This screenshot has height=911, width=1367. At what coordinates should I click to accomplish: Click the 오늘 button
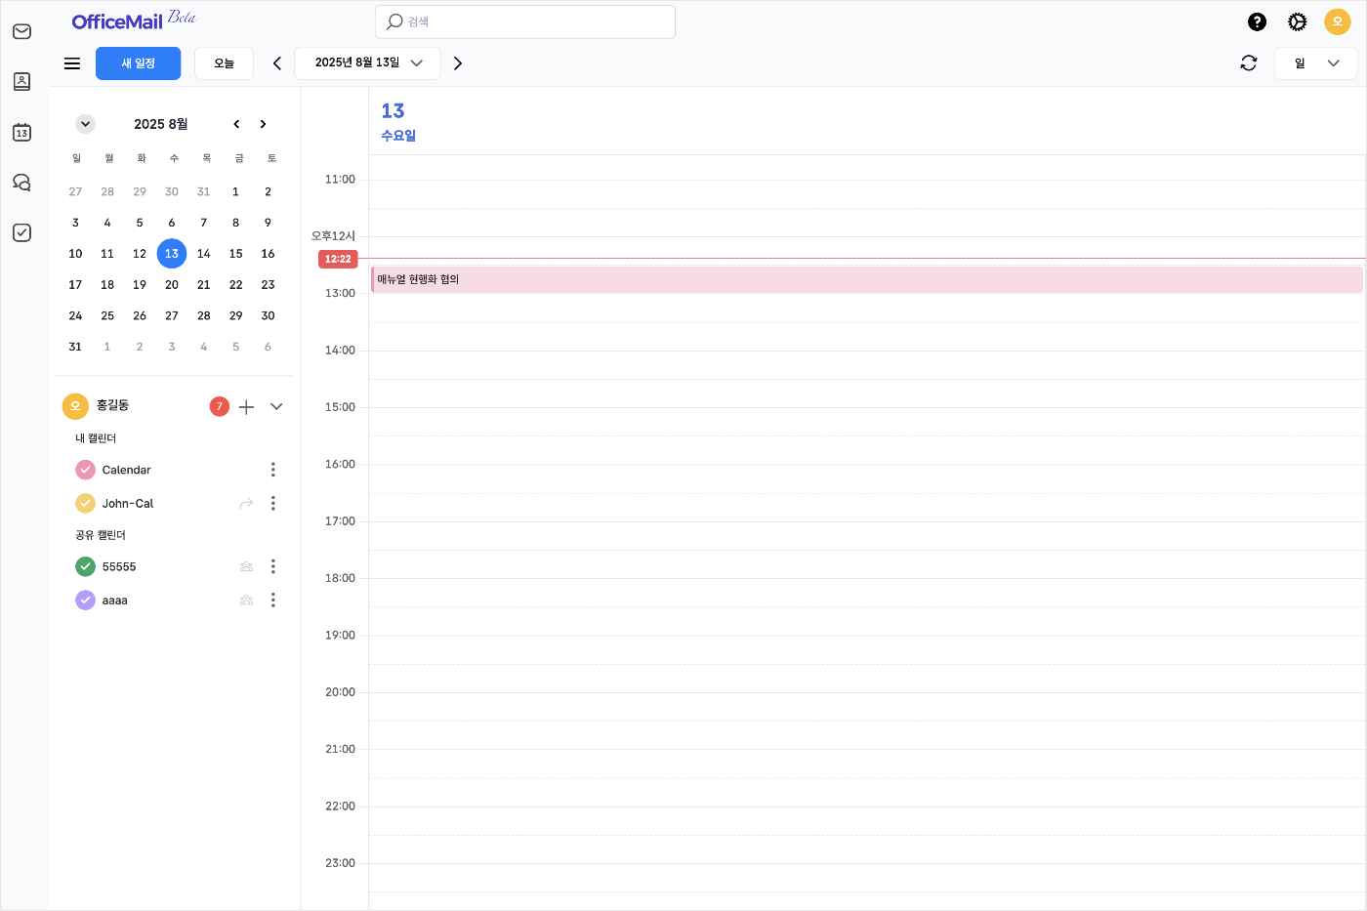[225, 63]
